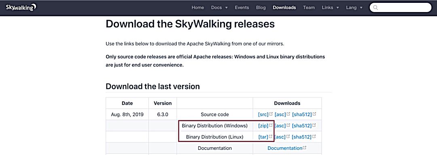Expand the Links dropdown menu
This screenshot has height=155, width=437.
pyautogui.click(x=330, y=8)
